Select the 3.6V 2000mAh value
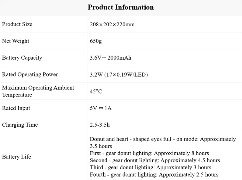Screen dimensions: 242x180 click(x=111, y=58)
